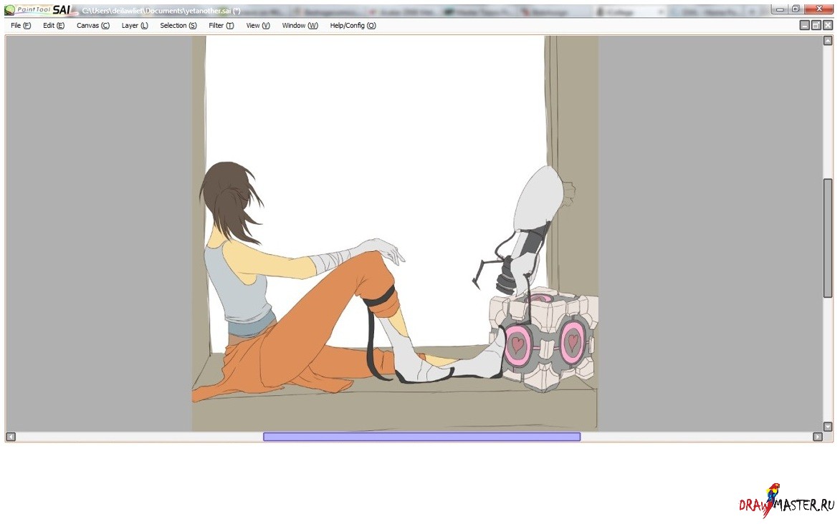Image resolution: width=840 pixels, height=524 pixels.
Task: Open the File menu
Action: (21, 26)
